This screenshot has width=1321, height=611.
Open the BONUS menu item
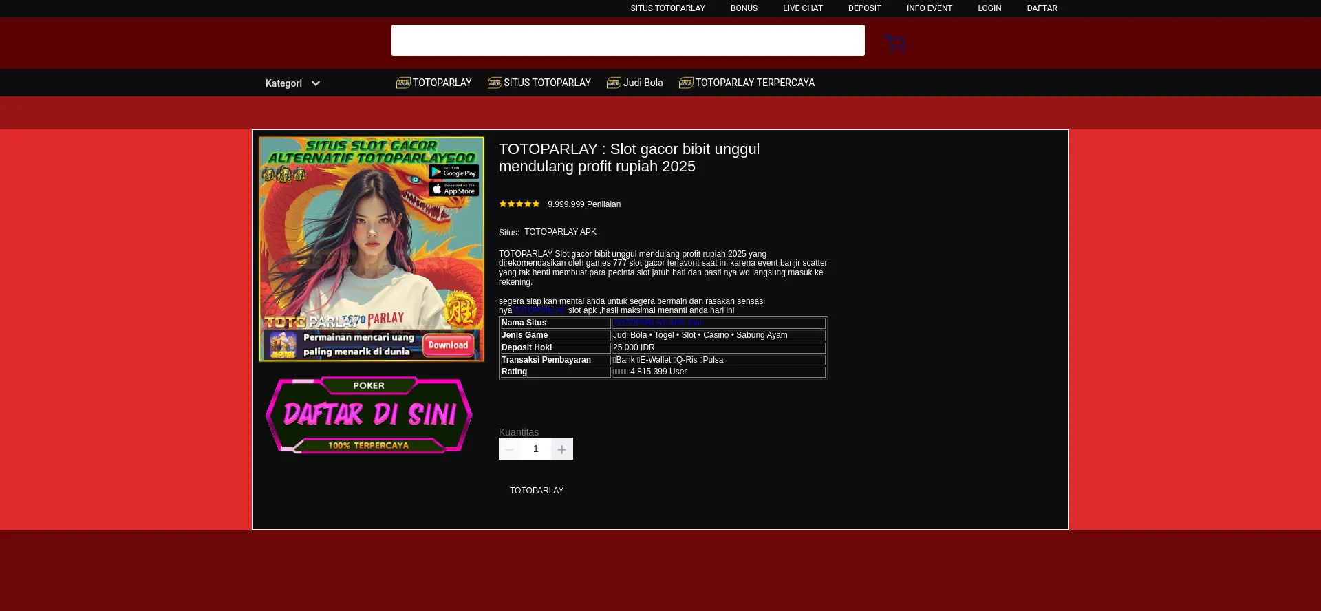coord(744,8)
